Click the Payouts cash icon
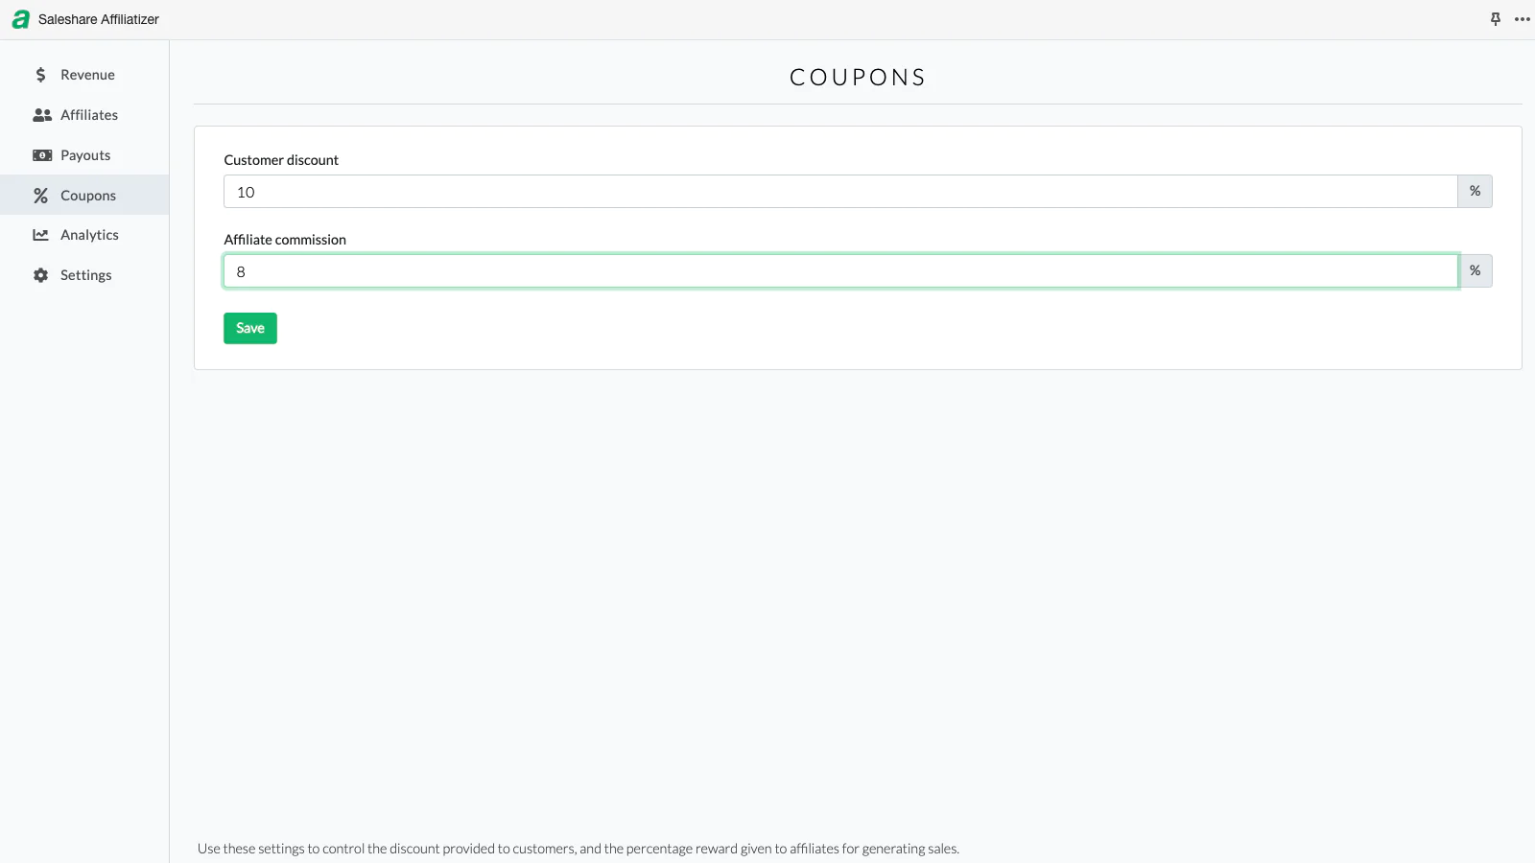Viewport: 1535px width, 863px height. pos(42,155)
